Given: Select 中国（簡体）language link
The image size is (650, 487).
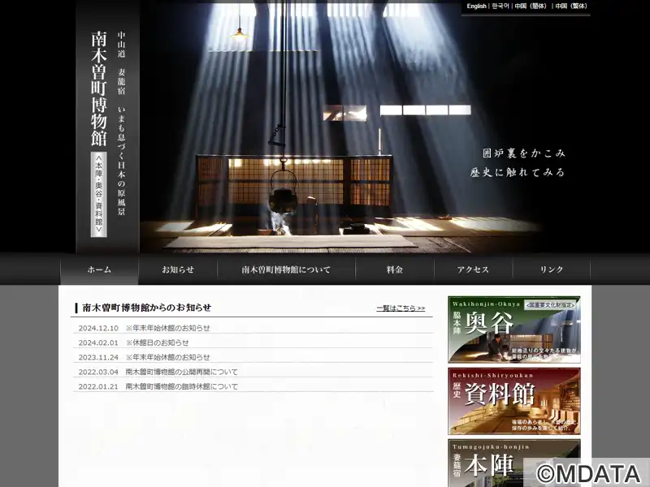Looking at the screenshot, I should click(x=531, y=6).
